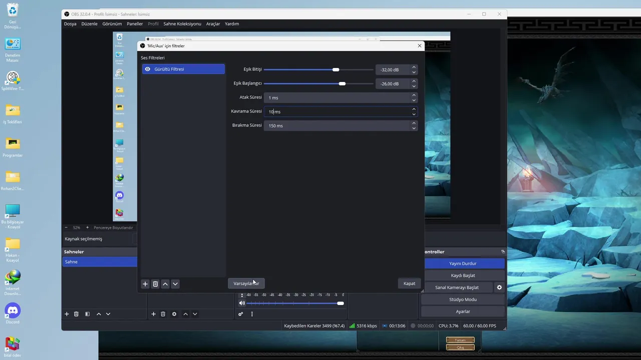
Task: Adjust the mixer volume slider
Action: coord(295,303)
